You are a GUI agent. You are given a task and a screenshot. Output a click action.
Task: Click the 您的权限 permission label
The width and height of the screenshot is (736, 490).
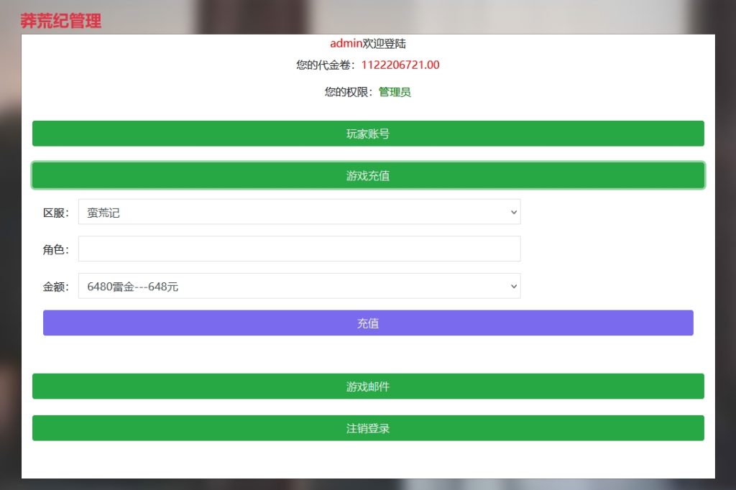pos(346,92)
